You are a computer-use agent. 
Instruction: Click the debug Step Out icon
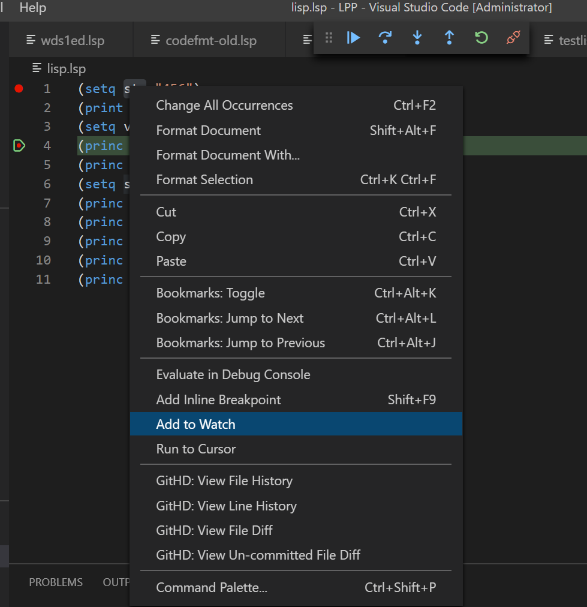click(x=449, y=38)
